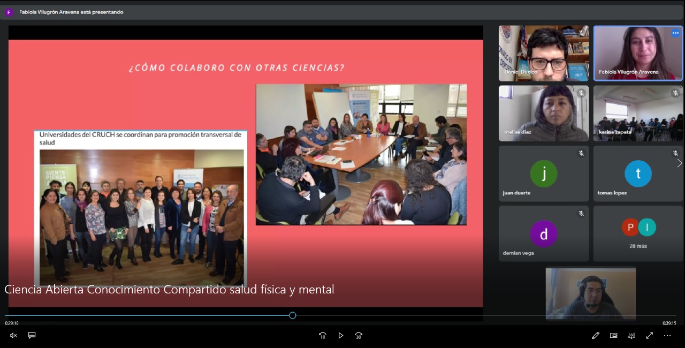Image resolution: width=685 pixels, height=348 pixels.
Task: Click the presenter avatar 'F' icon
Action: point(9,12)
